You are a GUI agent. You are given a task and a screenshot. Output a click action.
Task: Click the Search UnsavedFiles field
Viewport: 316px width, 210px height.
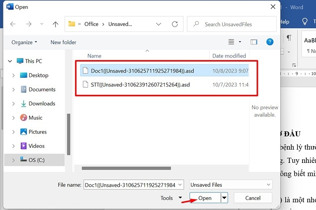(232, 24)
